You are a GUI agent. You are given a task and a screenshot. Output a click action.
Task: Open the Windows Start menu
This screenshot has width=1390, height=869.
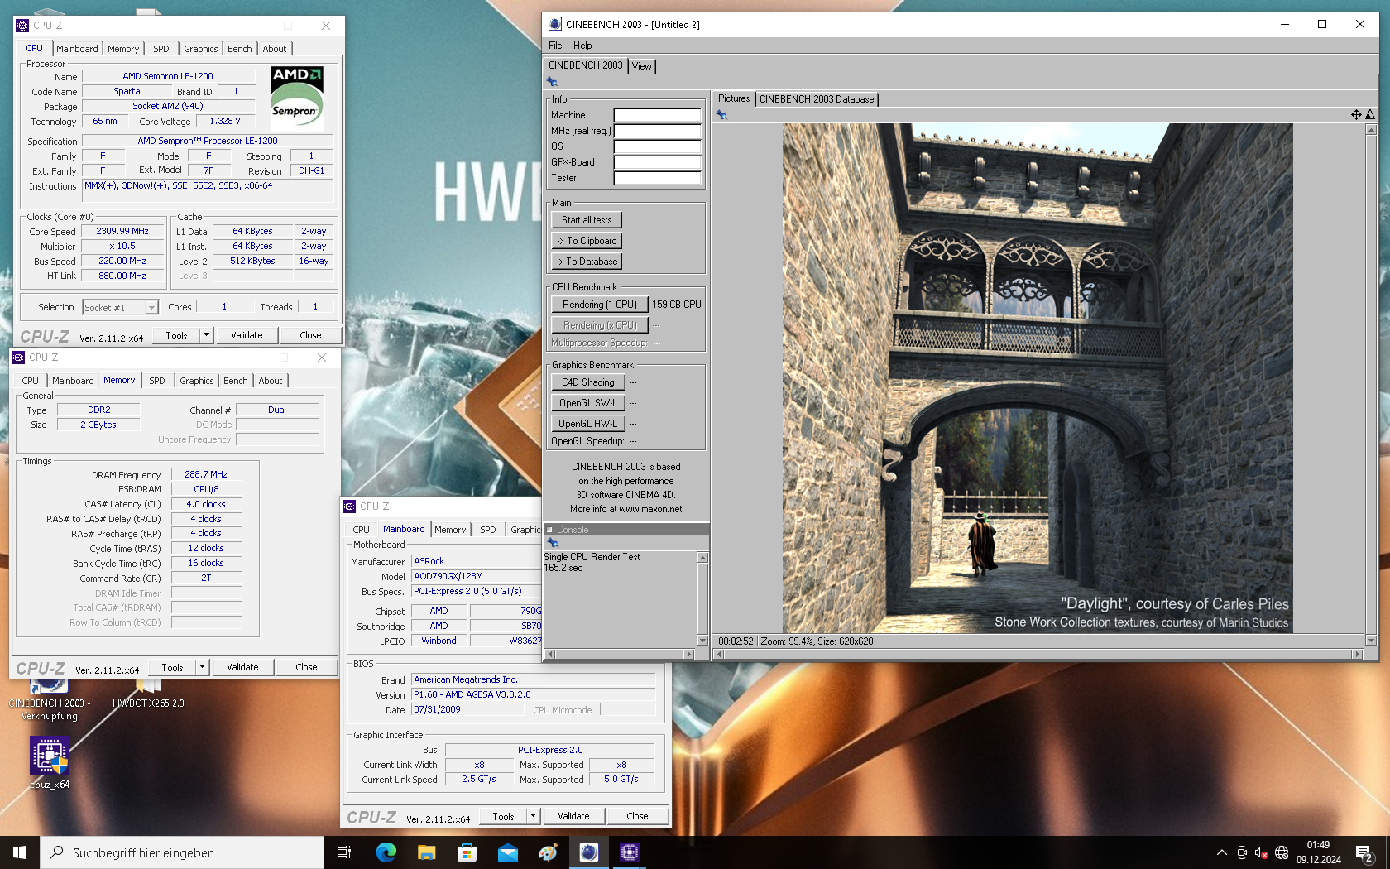coord(20,852)
